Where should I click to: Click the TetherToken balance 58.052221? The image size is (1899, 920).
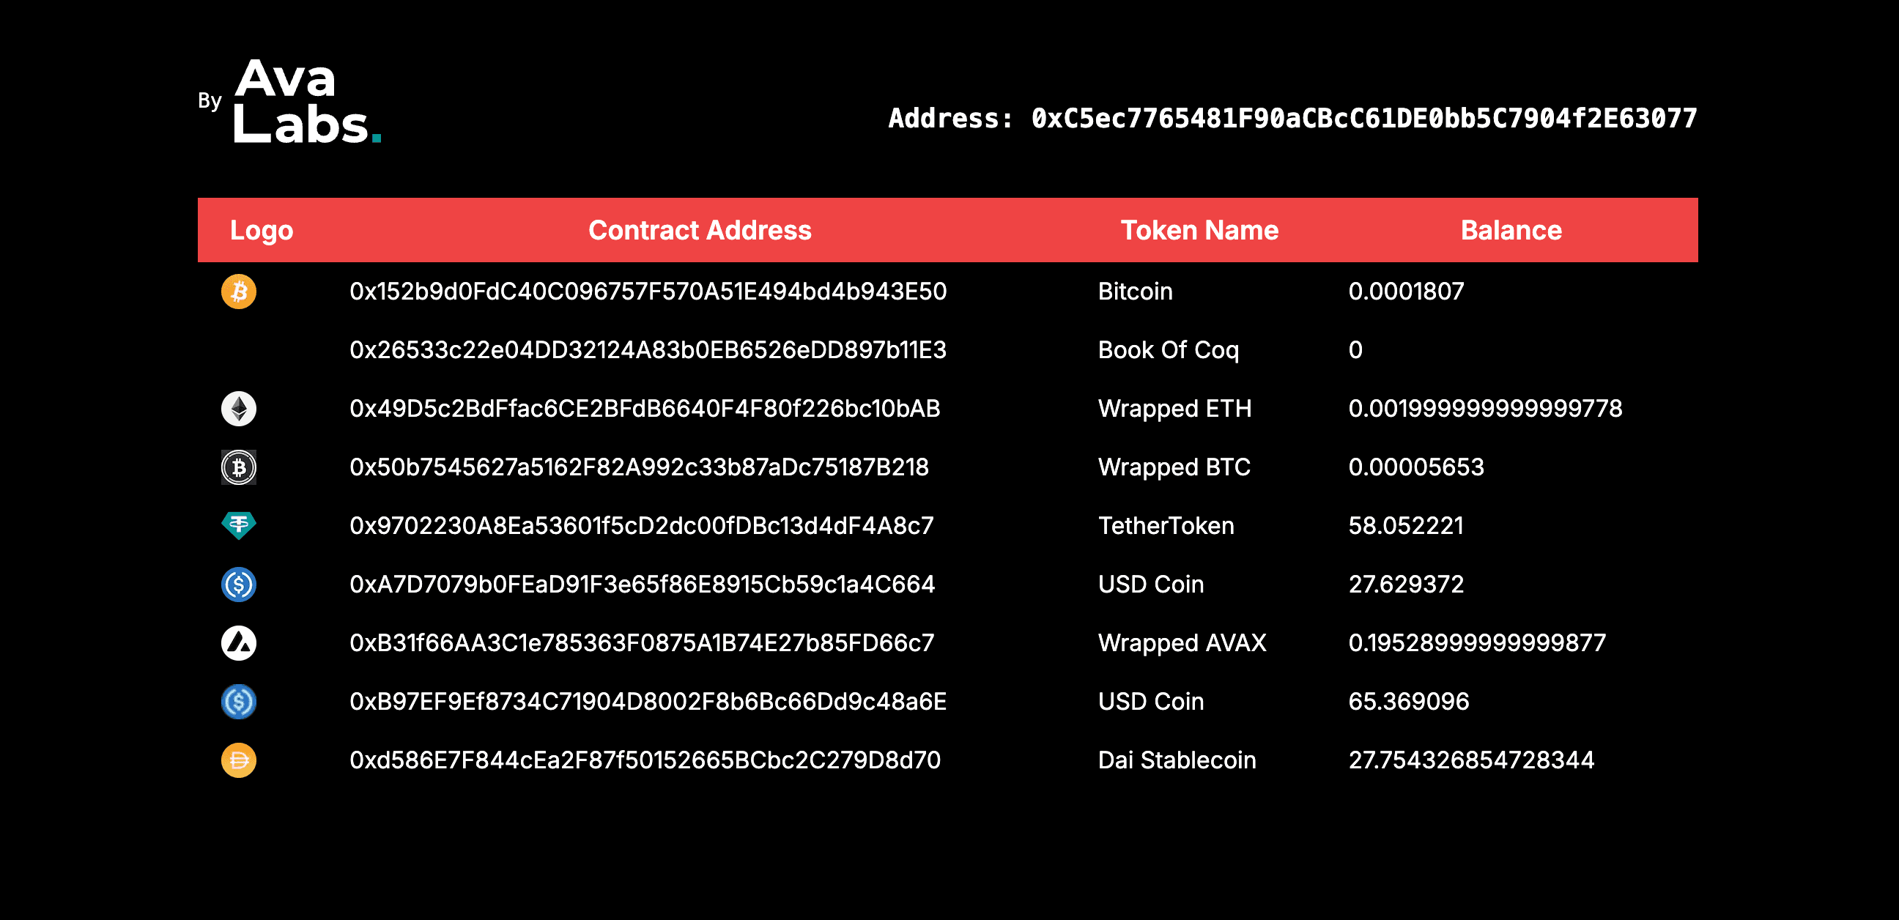pos(1406,526)
